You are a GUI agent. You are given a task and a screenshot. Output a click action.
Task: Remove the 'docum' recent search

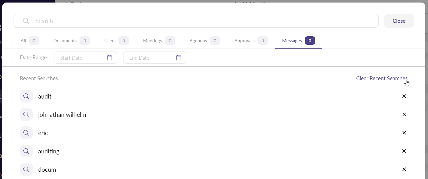404,169
